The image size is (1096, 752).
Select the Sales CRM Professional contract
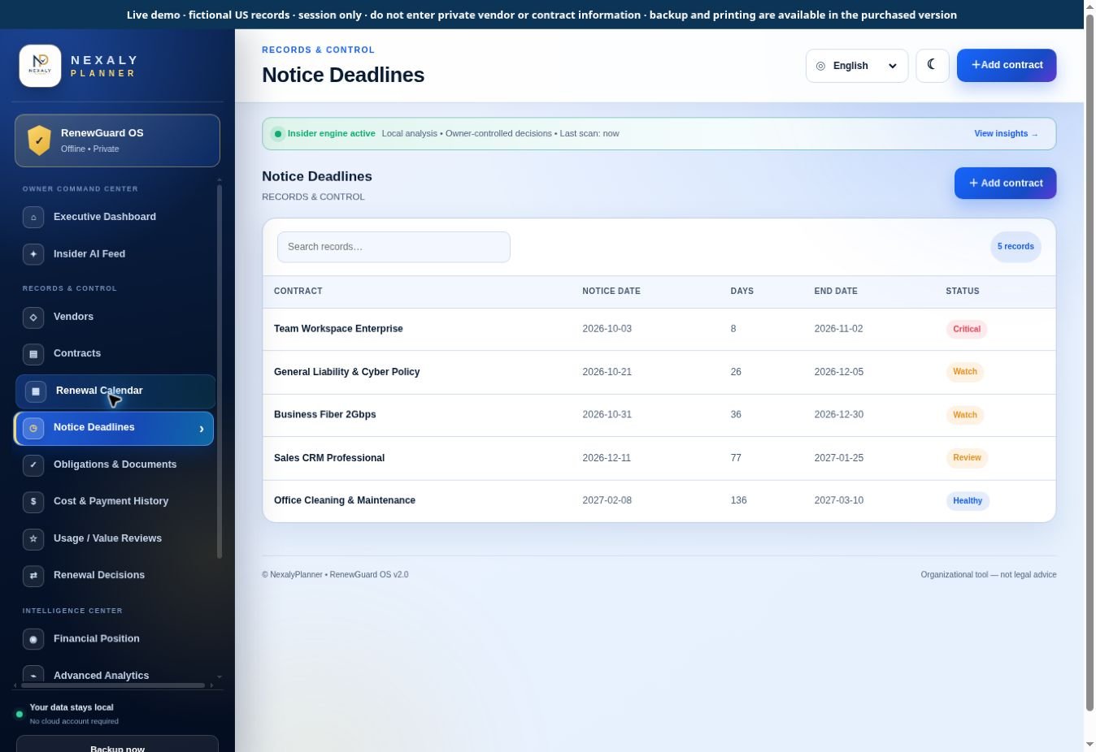[x=659, y=458]
